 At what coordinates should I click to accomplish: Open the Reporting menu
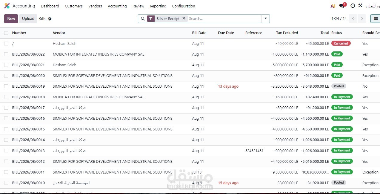(x=158, y=6)
